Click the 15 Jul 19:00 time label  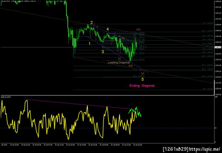[x=82, y=145]
